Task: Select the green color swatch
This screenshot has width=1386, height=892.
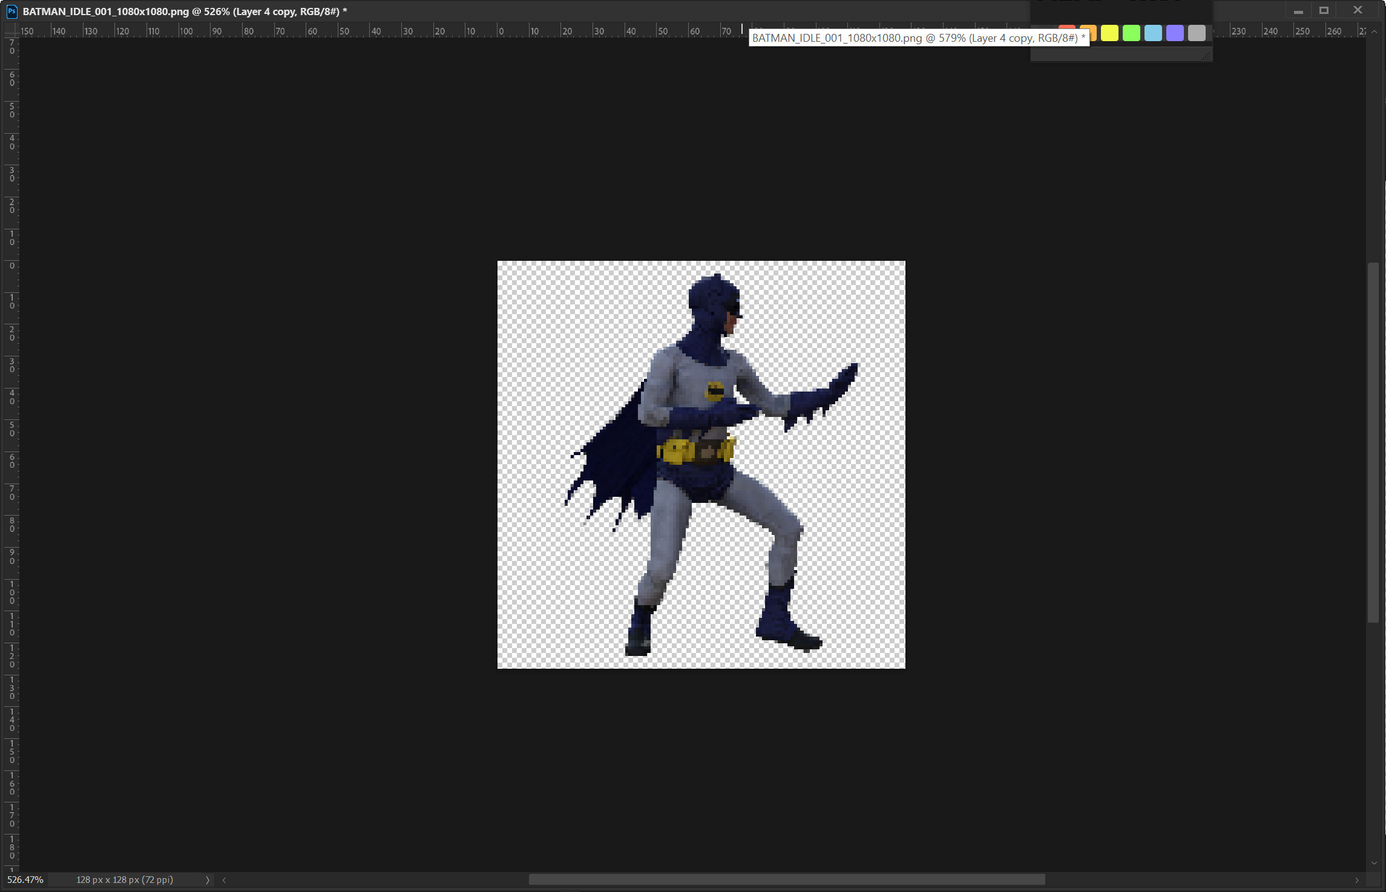Action: coord(1131,33)
